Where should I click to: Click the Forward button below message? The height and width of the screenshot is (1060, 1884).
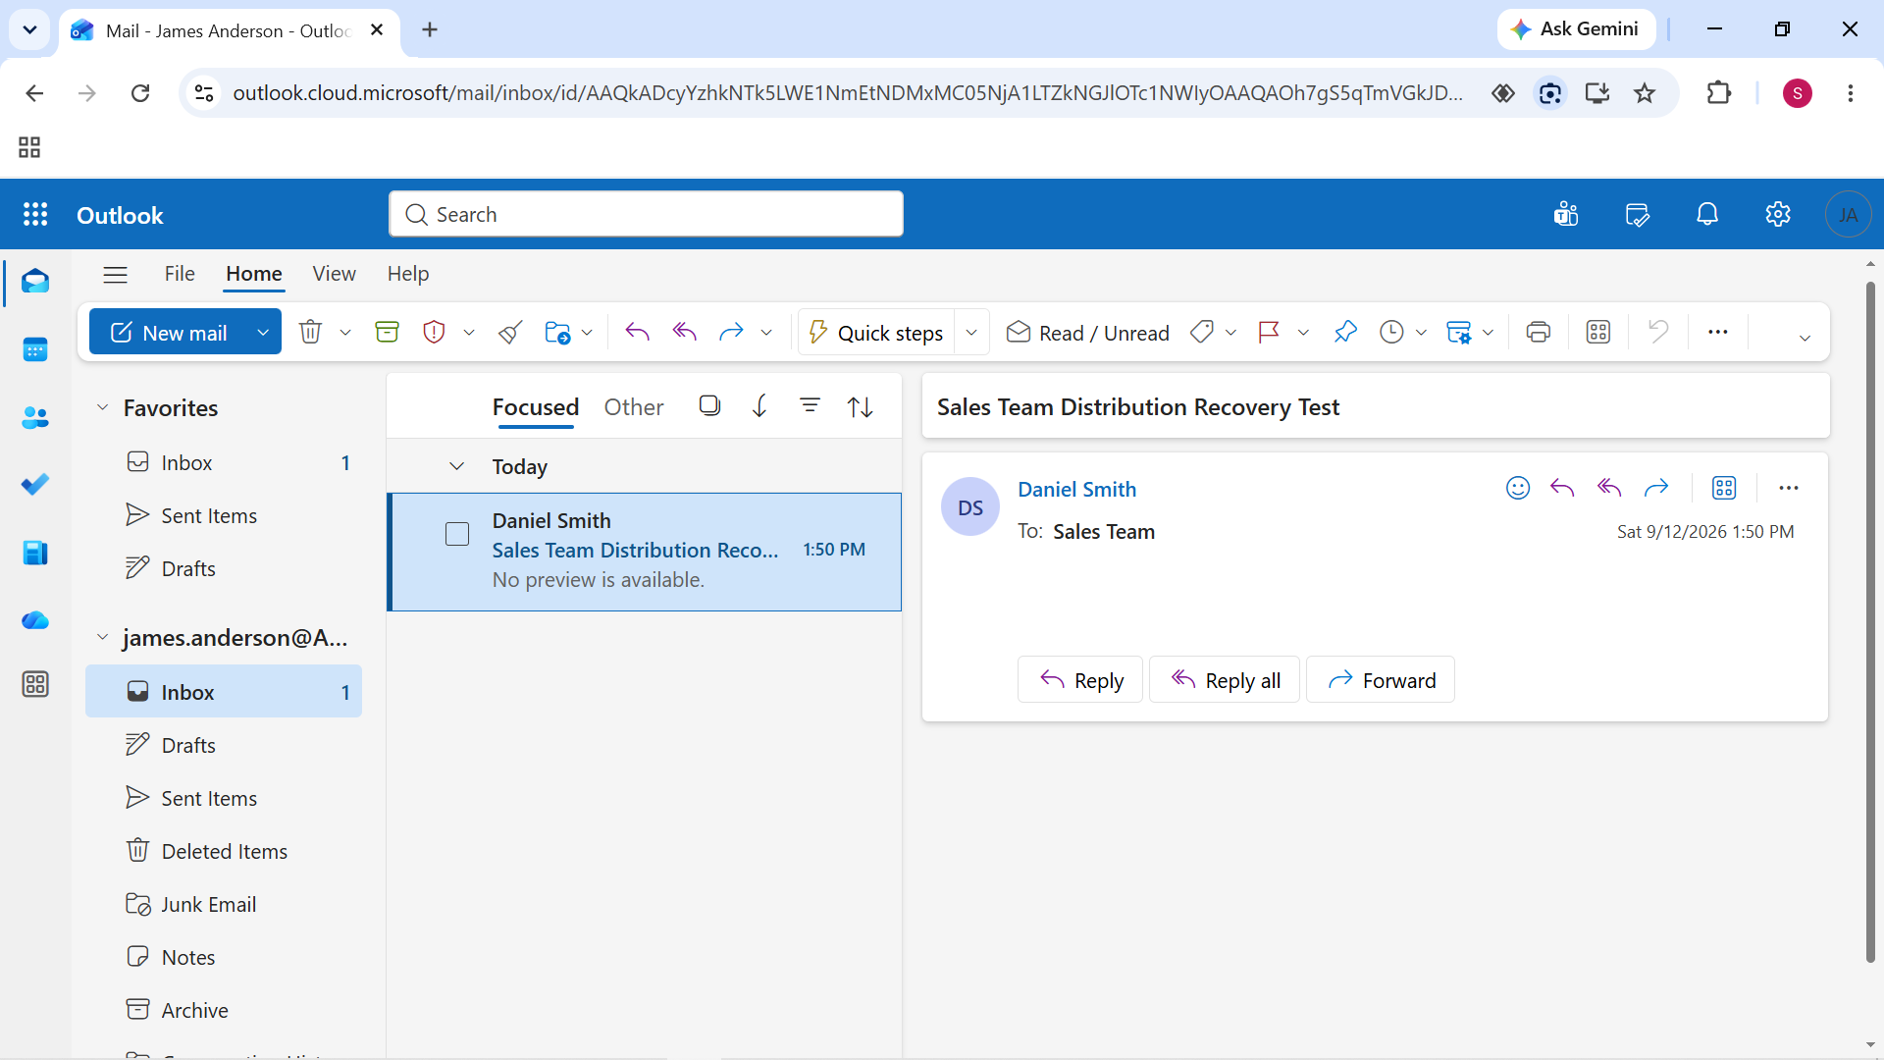pyautogui.click(x=1381, y=680)
